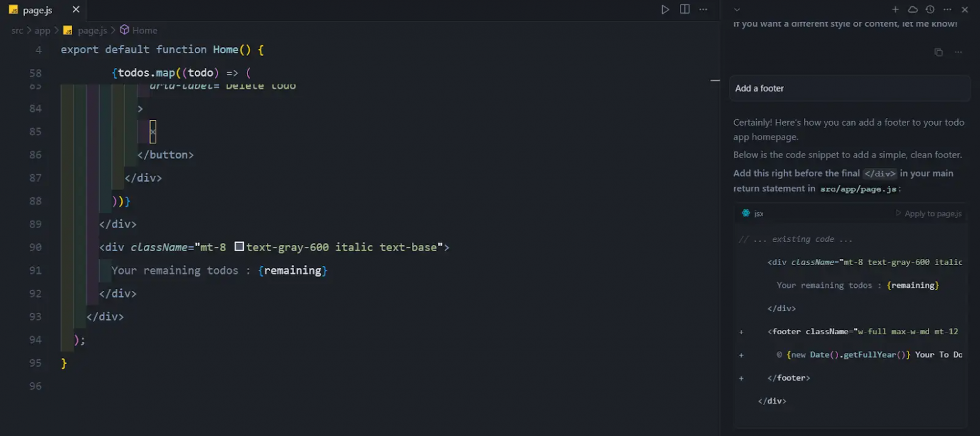This screenshot has height=436, width=980.
Task: Open the editor's more actions ellipsis
Action: click(704, 9)
